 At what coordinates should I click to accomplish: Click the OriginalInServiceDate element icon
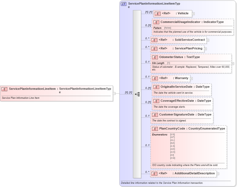click(x=156, y=87)
